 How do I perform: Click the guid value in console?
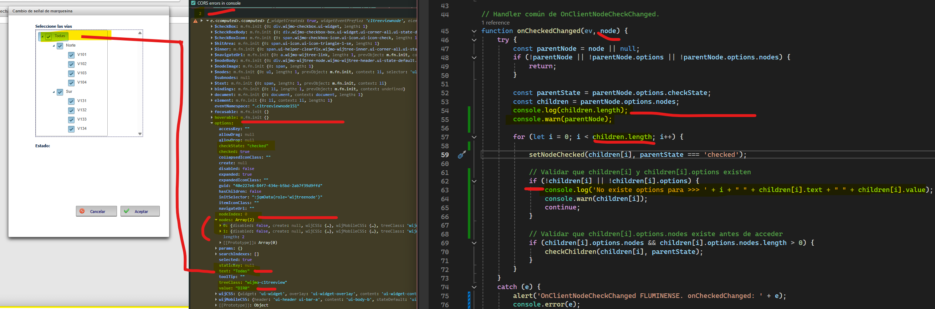278,186
